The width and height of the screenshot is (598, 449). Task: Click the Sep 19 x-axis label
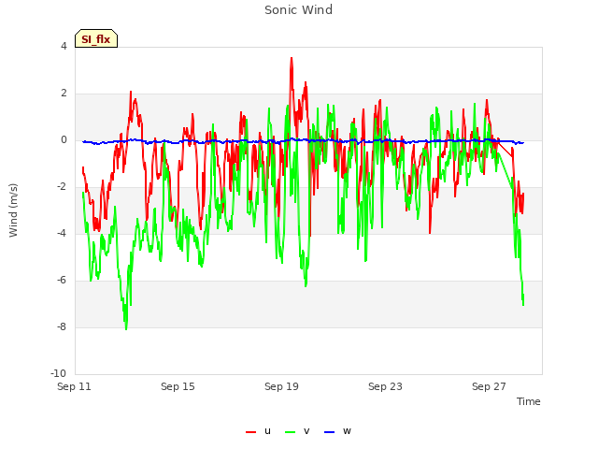tap(281, 386)
